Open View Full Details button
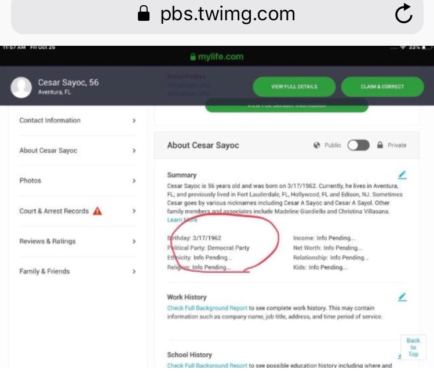 pyautogui.click(x=294, y=87)
